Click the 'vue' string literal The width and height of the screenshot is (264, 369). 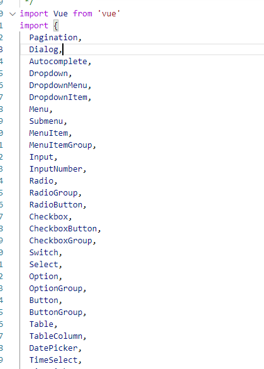click(x=109, y=14)
